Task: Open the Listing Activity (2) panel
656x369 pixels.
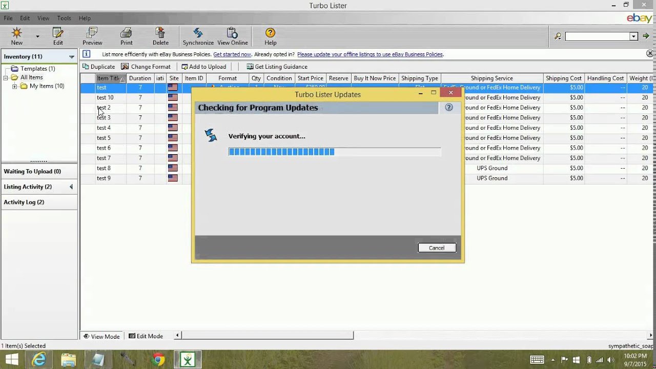Action: click(x=39, y=187)
